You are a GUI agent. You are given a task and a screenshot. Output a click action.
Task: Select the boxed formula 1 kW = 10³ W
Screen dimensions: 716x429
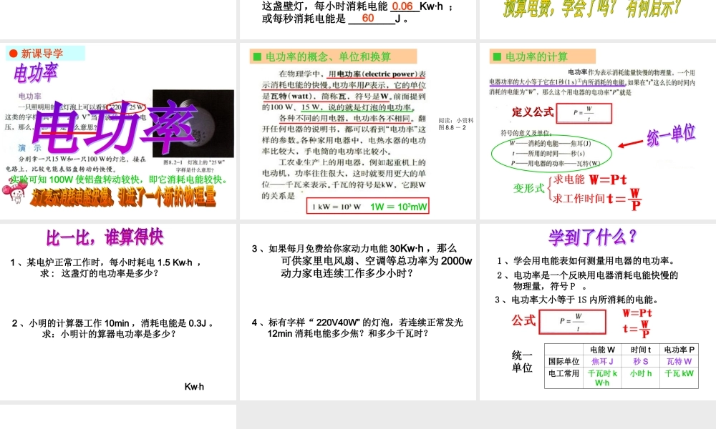point(337,207)
